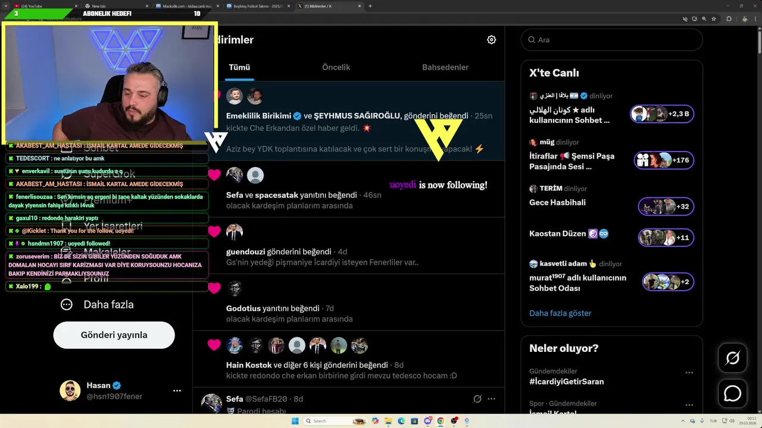Click the Gönderi yayınla button
The image size is (762, 428).
[x=114, y=335]
